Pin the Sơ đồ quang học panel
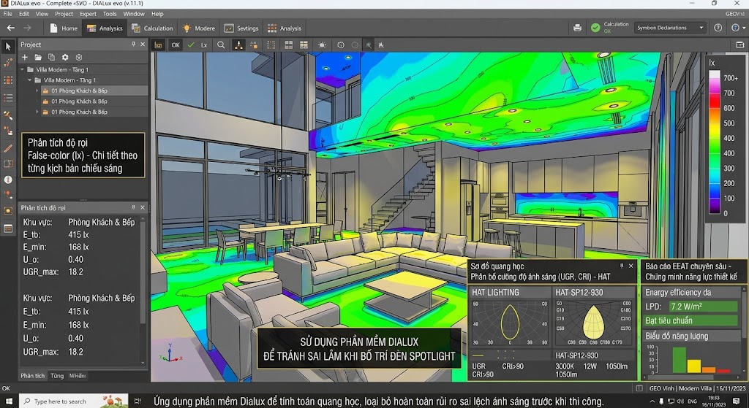This screenshot has width=749, height=408. point(622,266)
